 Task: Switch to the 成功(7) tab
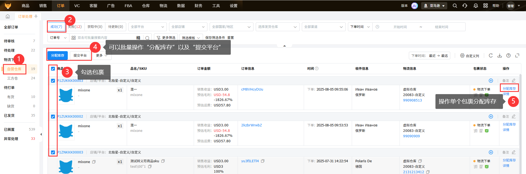tap(56, 27)
